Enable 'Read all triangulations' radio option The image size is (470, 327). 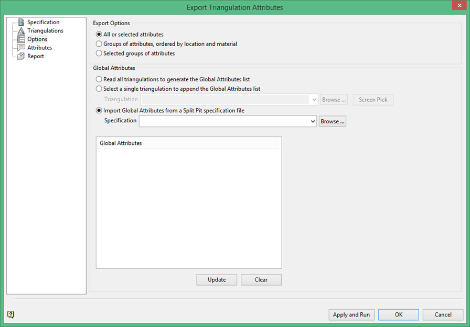99,79
